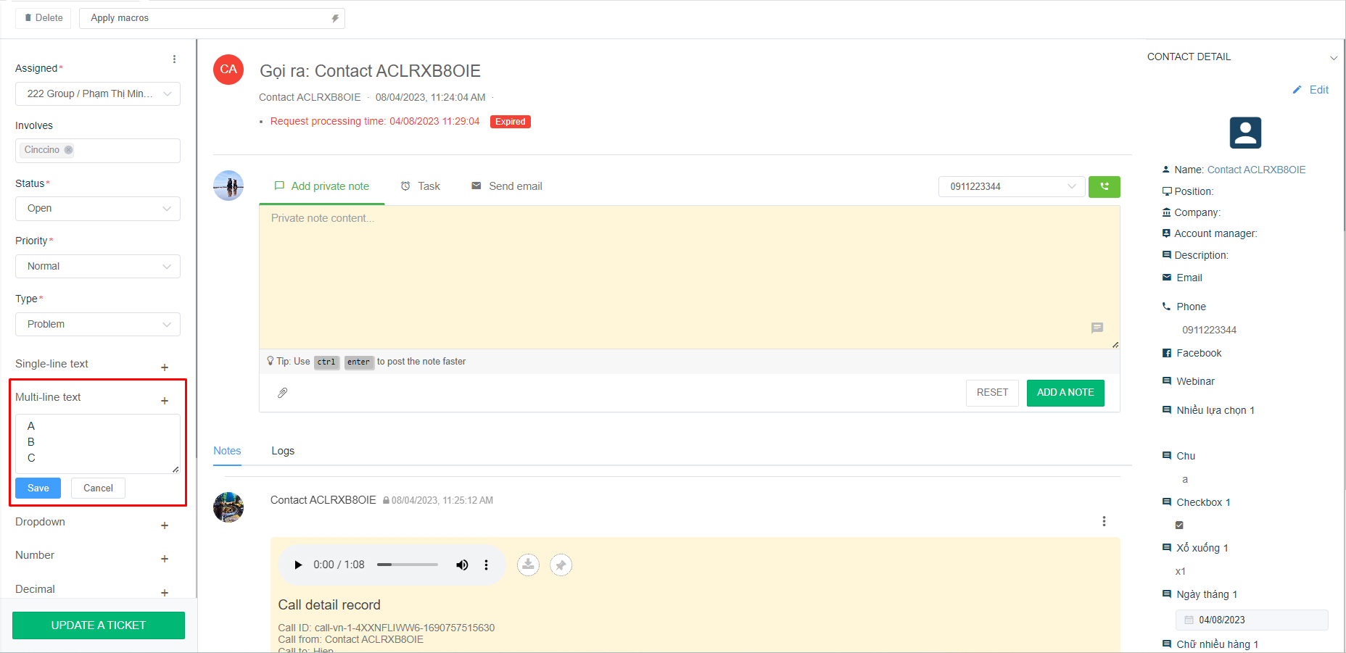The image size is (1346, 653).
Task: Open the ticket sidebar kebab menu
Action: (174, 59)
